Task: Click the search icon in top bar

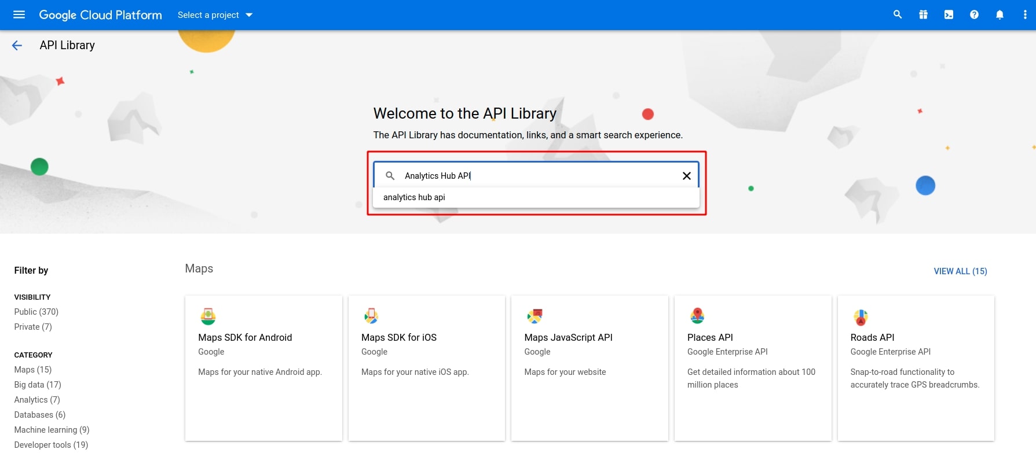Action: click(898, 14)
